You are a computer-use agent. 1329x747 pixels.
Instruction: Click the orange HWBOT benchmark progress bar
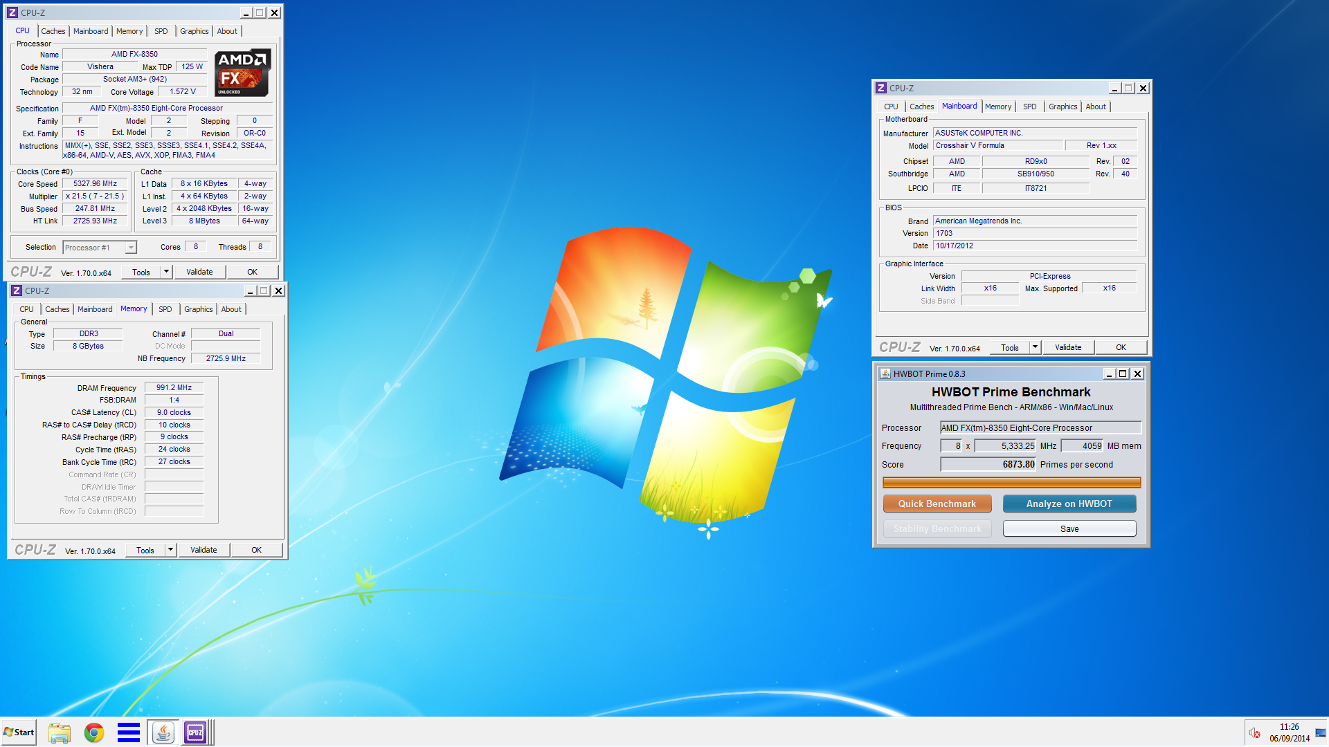point(1011,482)
